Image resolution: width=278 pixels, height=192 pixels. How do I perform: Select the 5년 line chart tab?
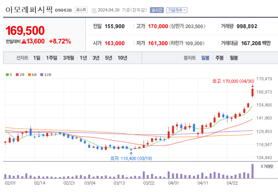(x=108, y=58)
